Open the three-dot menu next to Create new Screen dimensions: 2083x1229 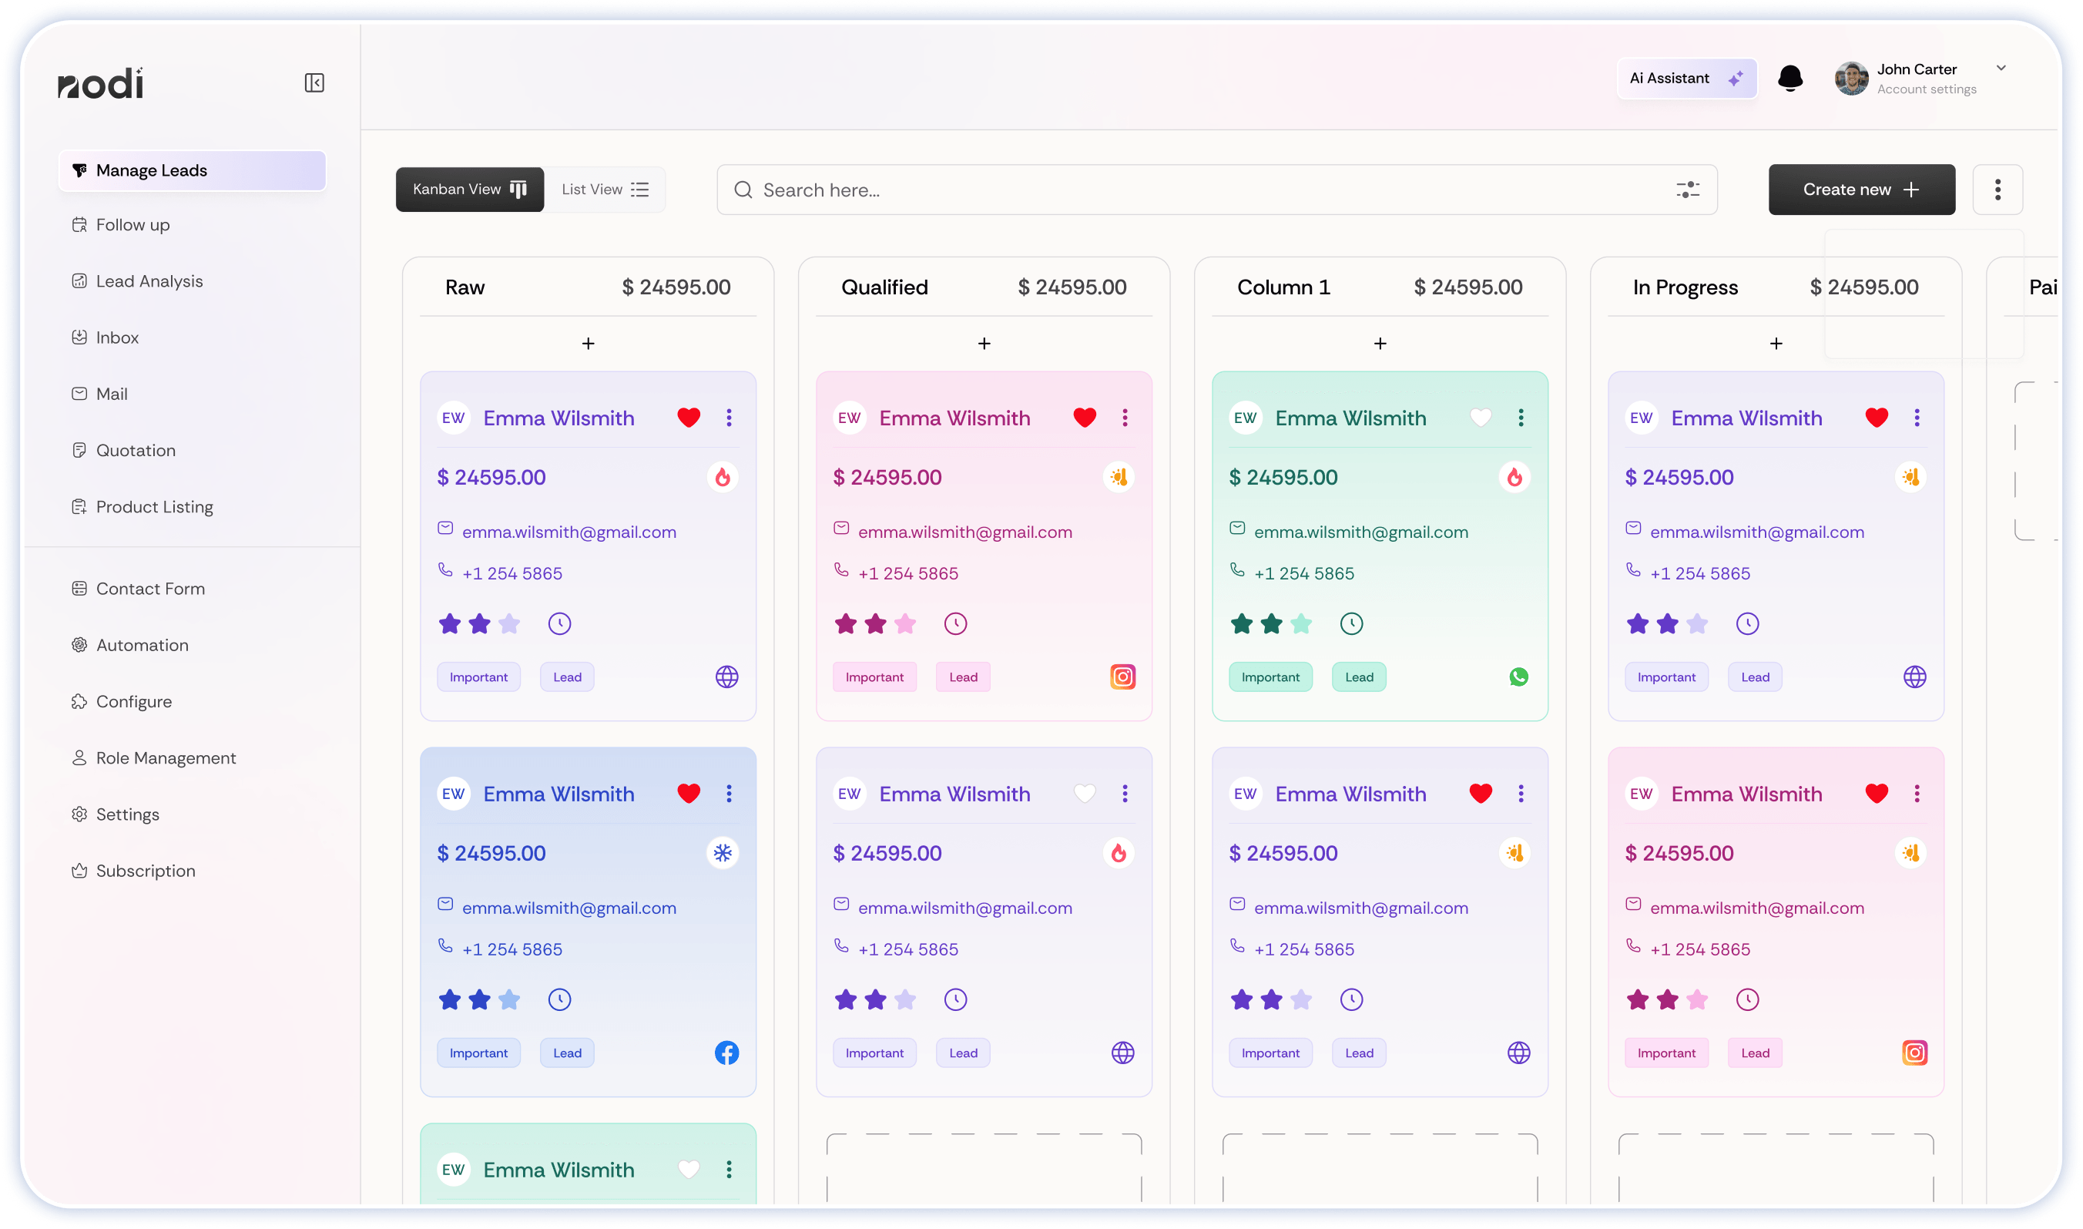coord(1996,190)
